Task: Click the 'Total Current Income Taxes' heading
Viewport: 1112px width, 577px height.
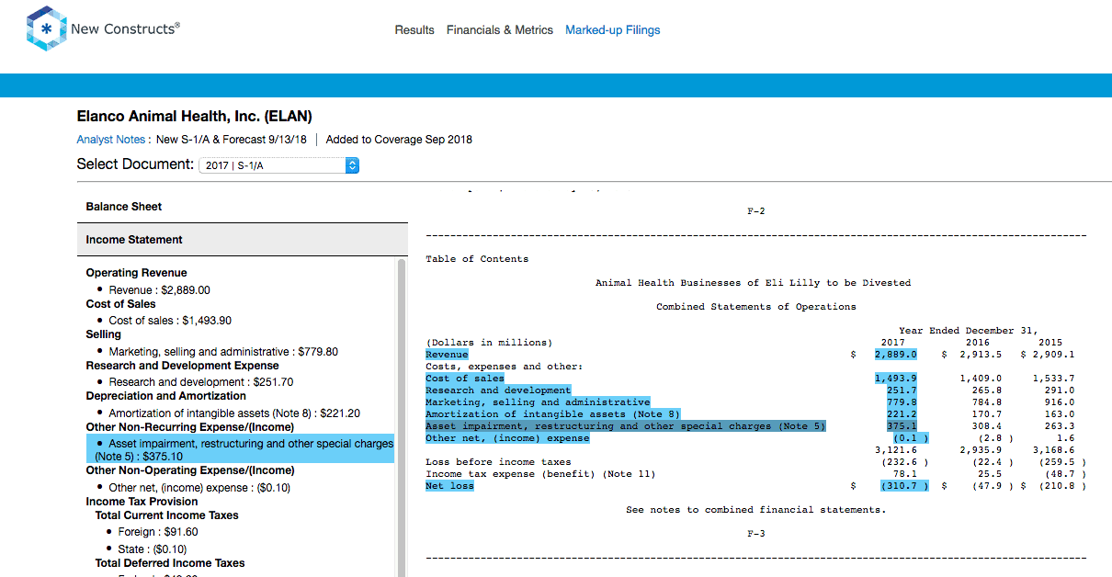Action: click(166, 515)
